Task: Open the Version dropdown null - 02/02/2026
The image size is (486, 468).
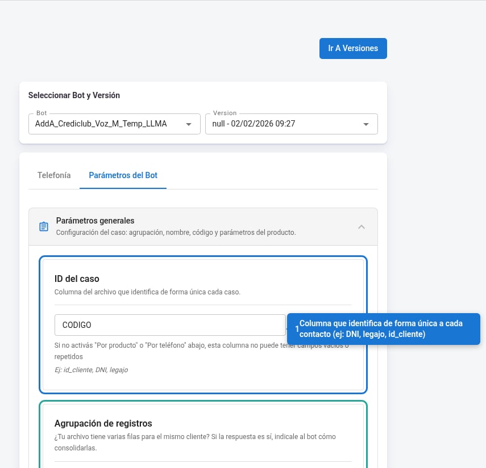Action: [292, 124]
